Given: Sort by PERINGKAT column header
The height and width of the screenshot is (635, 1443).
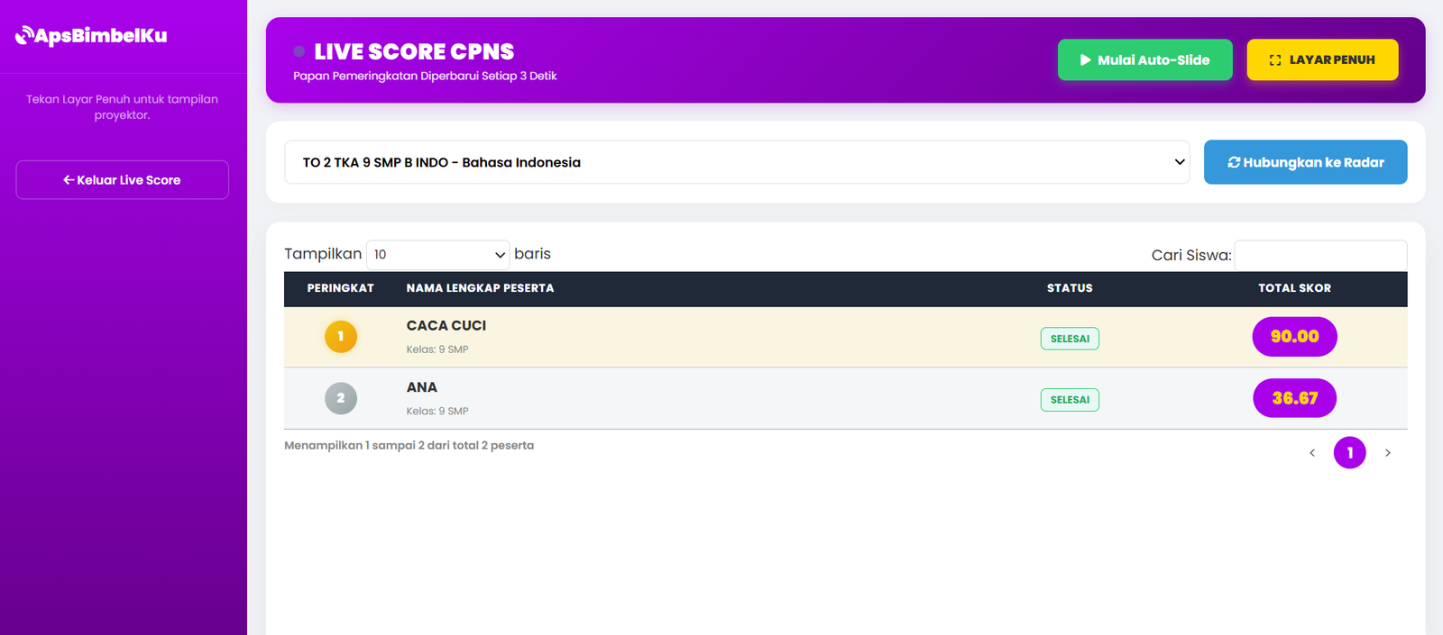Looking at the screenshot, I should (x=340, y=288).
